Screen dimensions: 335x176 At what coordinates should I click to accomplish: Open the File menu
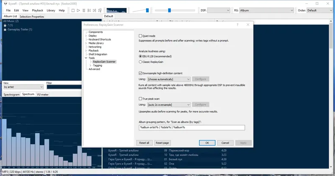click(x=8, y=10)
